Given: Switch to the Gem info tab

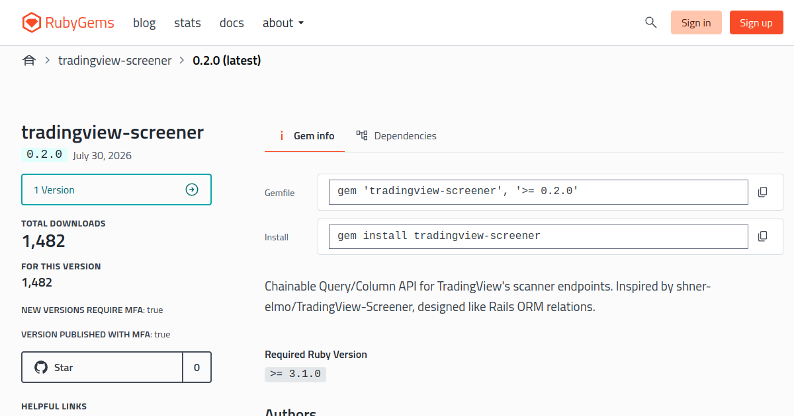Looking at the screenshot, I should [304, 136].
